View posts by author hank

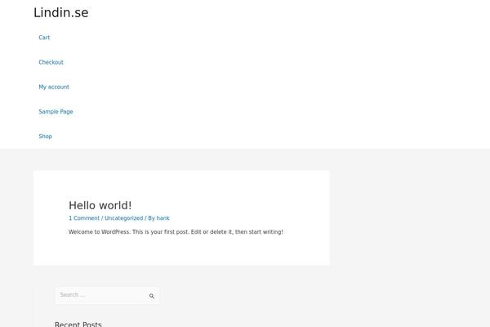click(163, 218)
